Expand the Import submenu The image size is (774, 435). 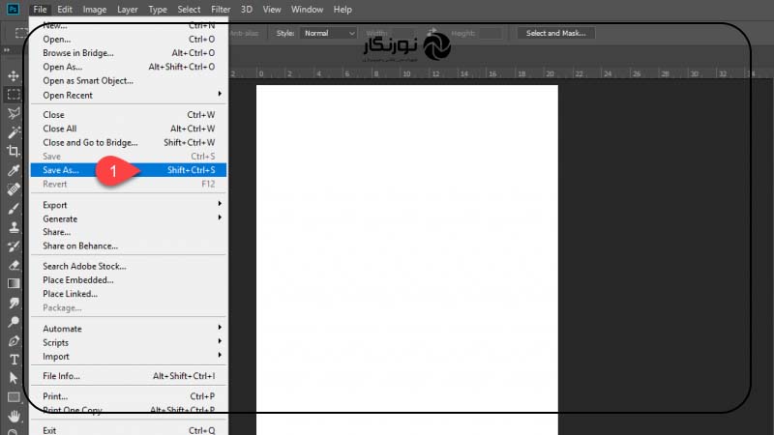[129, 356]
